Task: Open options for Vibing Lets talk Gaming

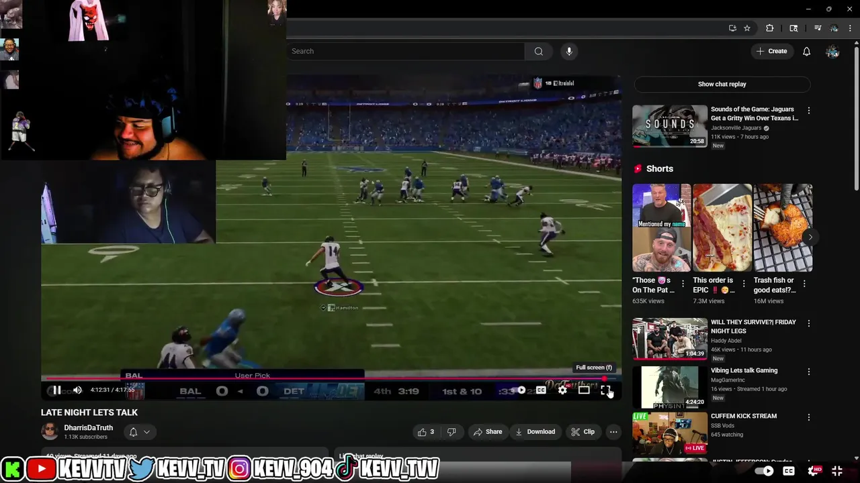Action: click(x=809, y=371)
